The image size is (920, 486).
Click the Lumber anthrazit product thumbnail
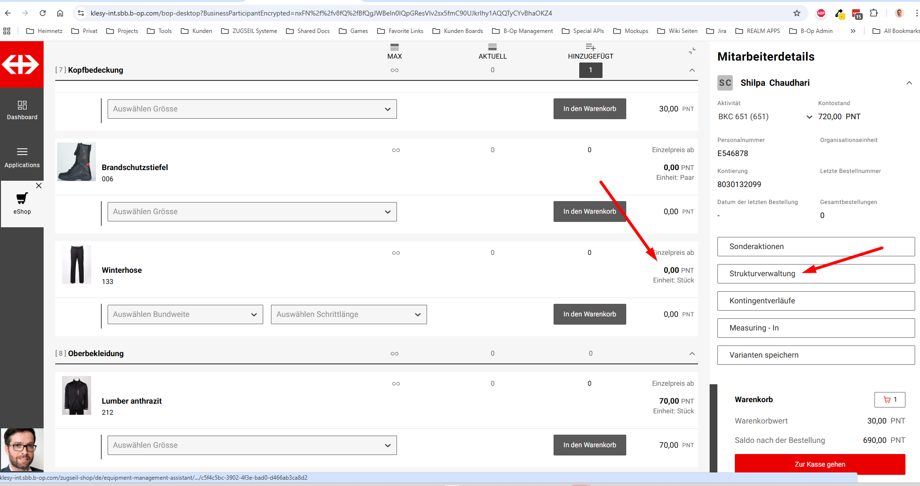pos(77,395)
